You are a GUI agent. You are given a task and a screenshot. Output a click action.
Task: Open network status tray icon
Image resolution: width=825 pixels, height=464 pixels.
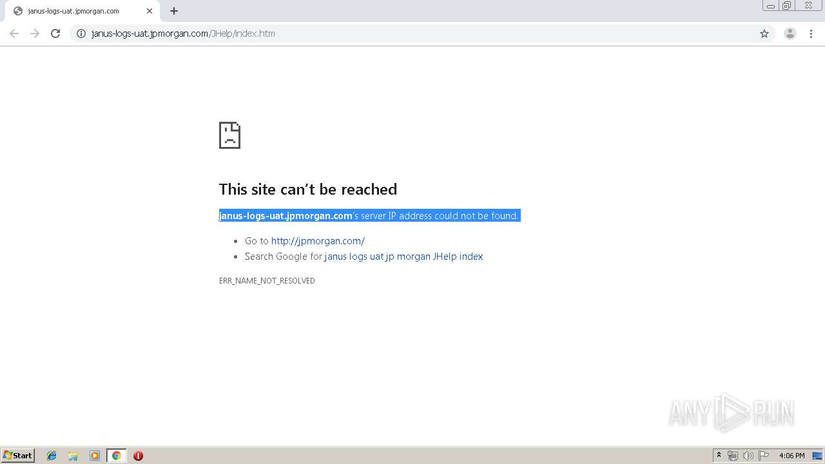click(x=733, y=456)
